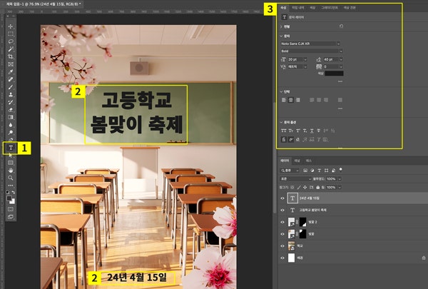Screen dimensions: 428x289
Task: Switch to the 색상 견본 swatches tab
Action: click(x=350, y=8)
